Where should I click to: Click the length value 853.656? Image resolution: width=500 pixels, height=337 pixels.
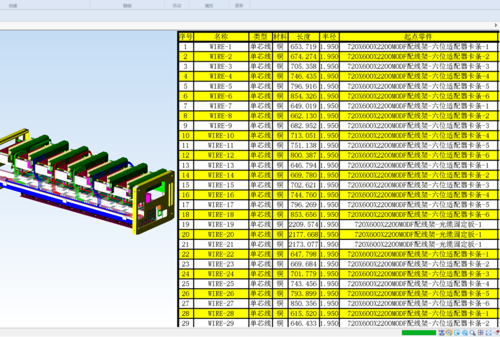tap(303, 214)
